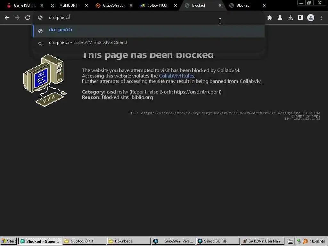The width and height of the screenshot is (328, 246).
Task: Open the Select ISO File taskbar window
Action: coord(218,241)
